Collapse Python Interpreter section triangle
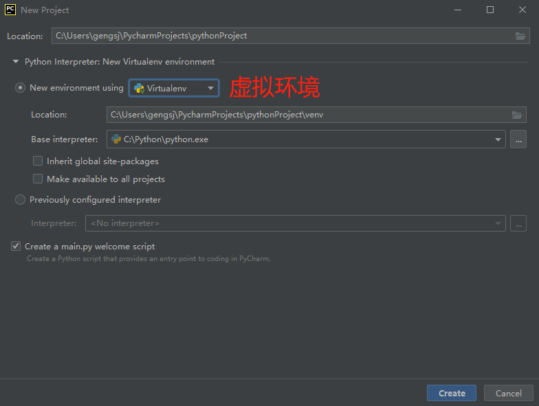The height and width of the screenshot is (406, 539). coord(15,62)
